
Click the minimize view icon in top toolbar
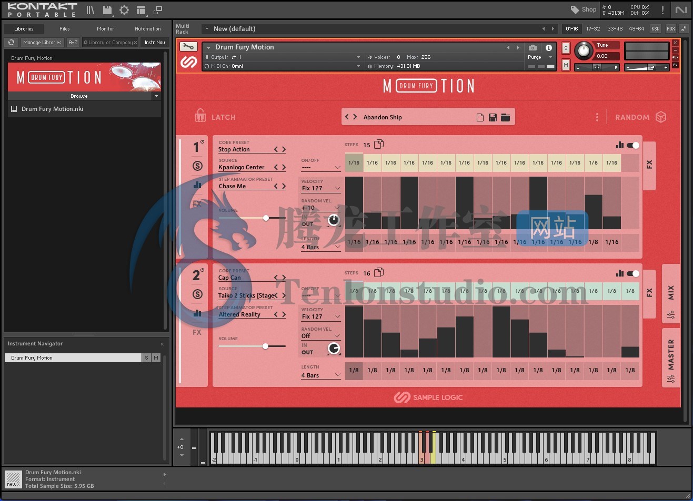coord(157,10)
